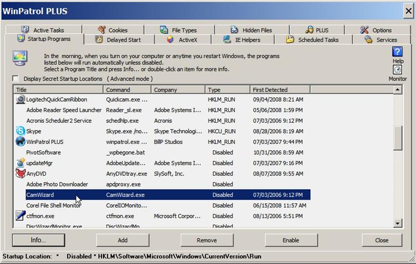416x264 pixels.
Task: Click the AnyDVDtray.exe command cell
Action: [126, 174]
